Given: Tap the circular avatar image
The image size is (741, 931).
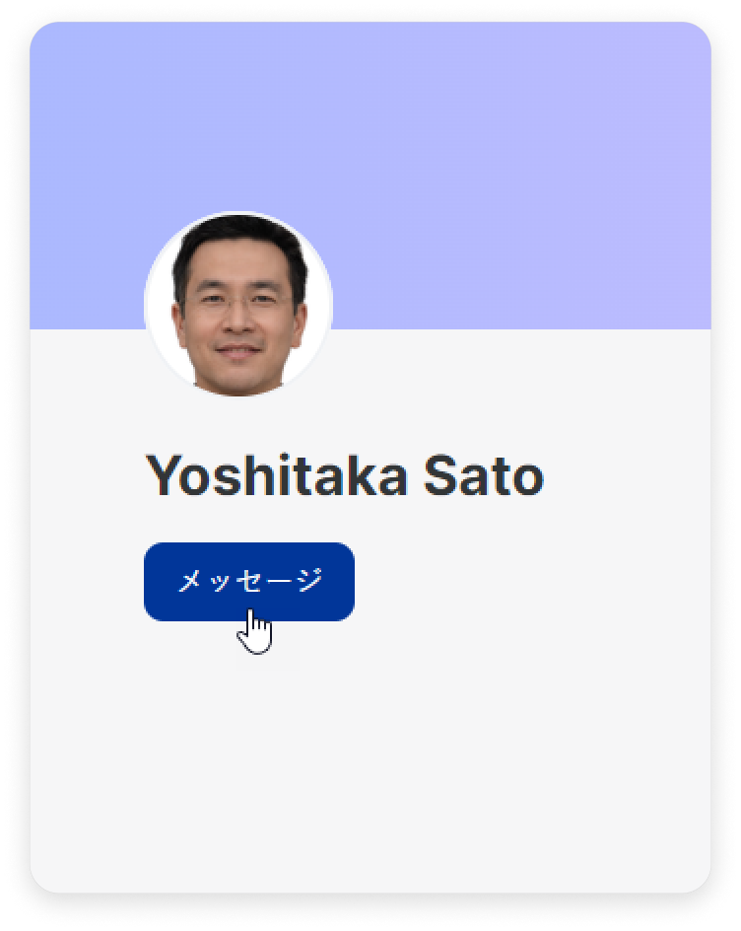Looking at the screenshot, I should click(x=238, y=305).
